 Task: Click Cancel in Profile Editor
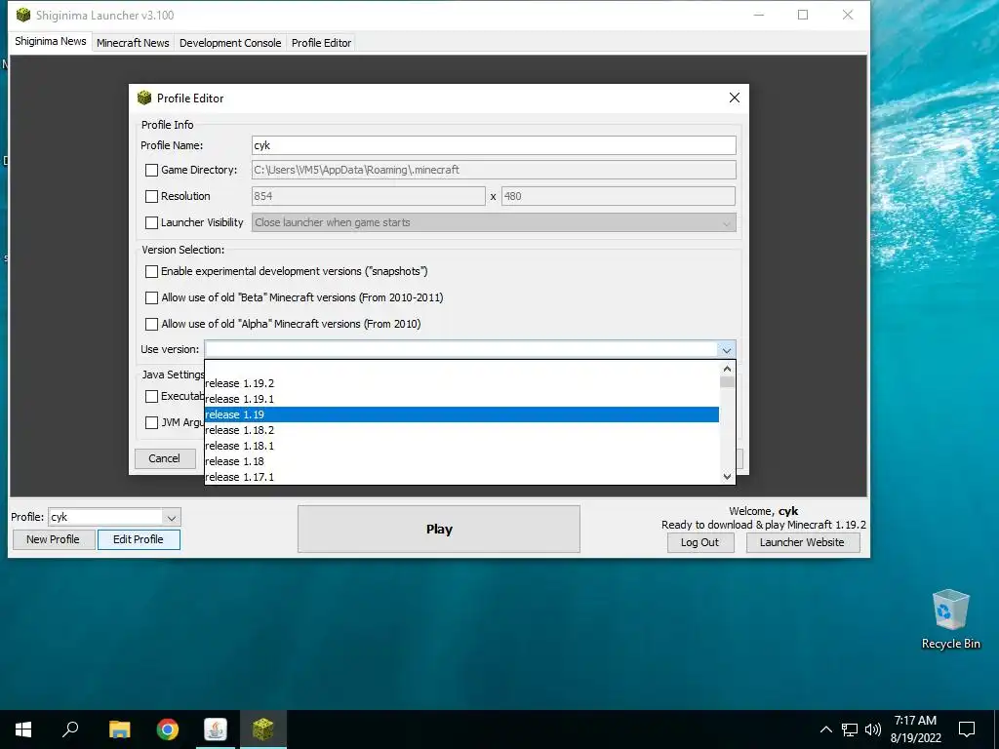click(x=164, y=458)
